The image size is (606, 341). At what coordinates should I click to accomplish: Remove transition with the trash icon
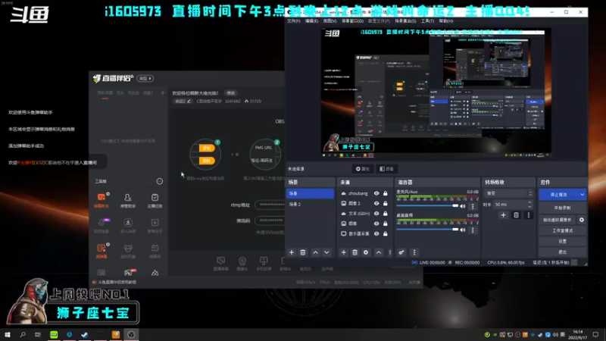pos(516,215)
